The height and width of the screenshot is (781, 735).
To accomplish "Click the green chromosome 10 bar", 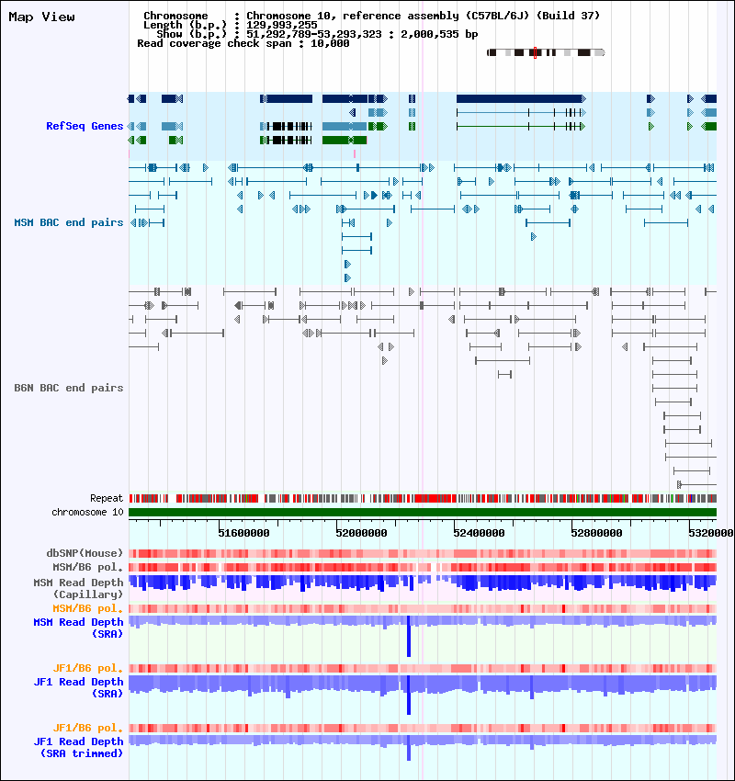I will coord(423,512).
